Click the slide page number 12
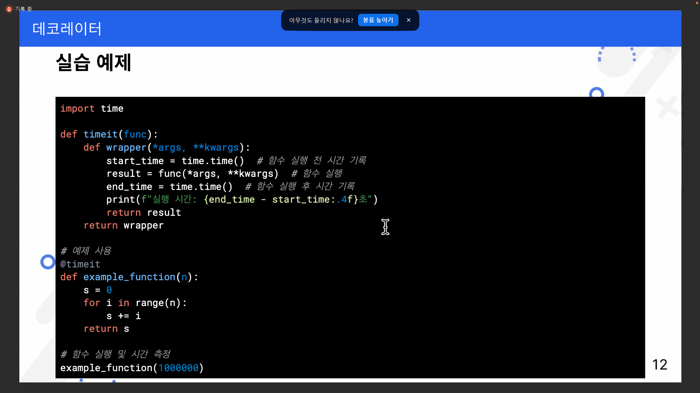This screenshot has height=393, width=700. click(x=659, y=365)
